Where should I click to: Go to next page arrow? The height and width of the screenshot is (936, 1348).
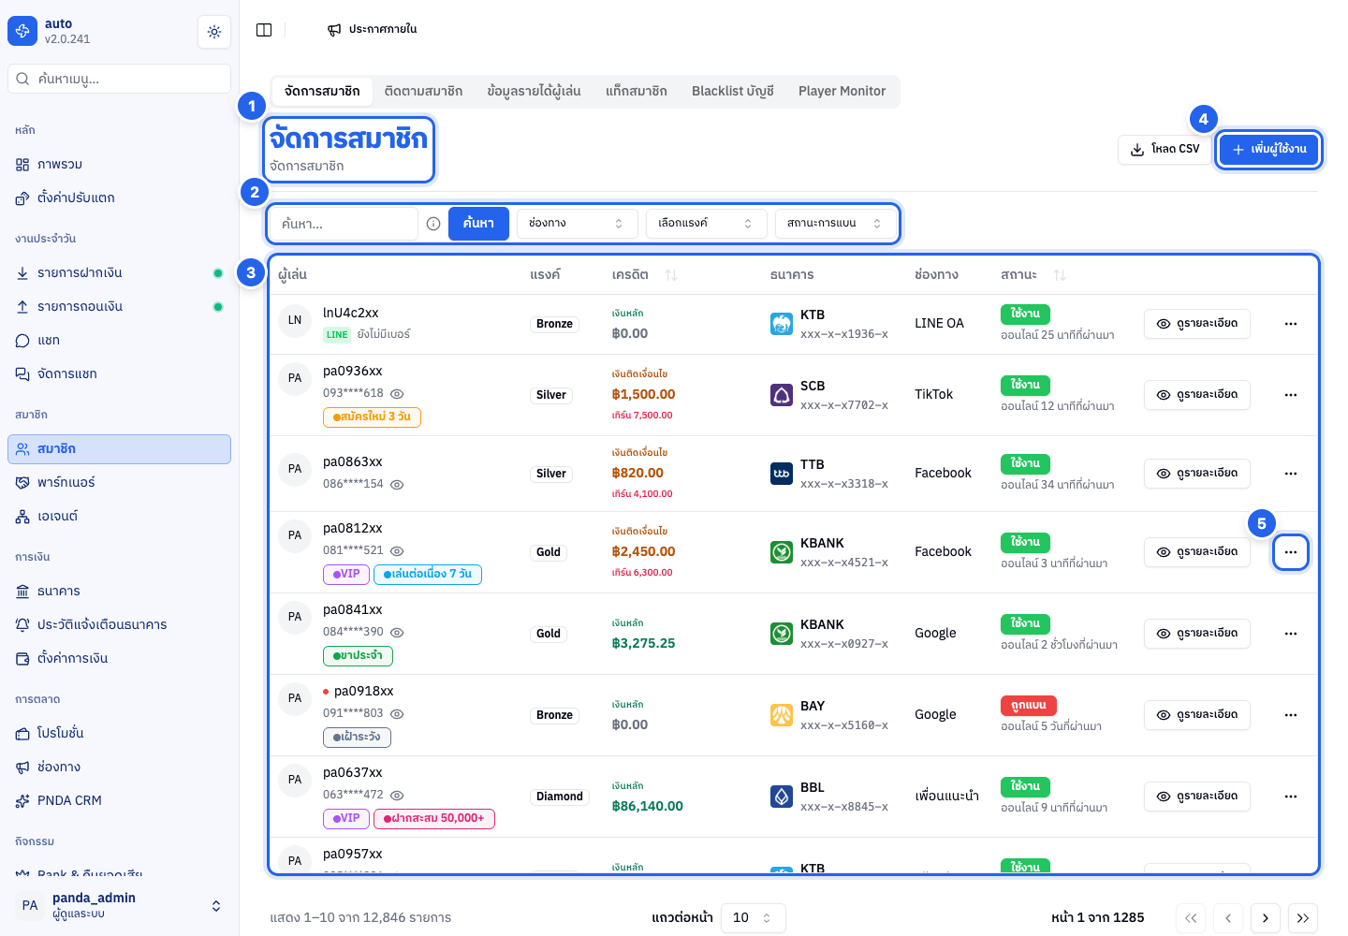coord(1266,918)
